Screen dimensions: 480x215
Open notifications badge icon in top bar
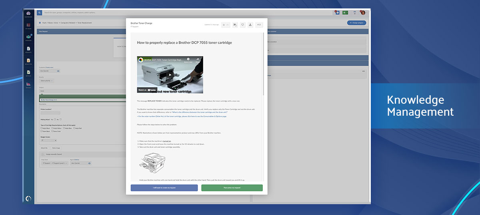337,12
